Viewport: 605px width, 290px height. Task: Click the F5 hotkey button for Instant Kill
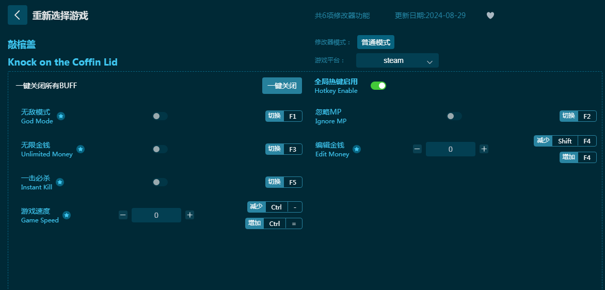pyautogui.click(x=292, y=182)
